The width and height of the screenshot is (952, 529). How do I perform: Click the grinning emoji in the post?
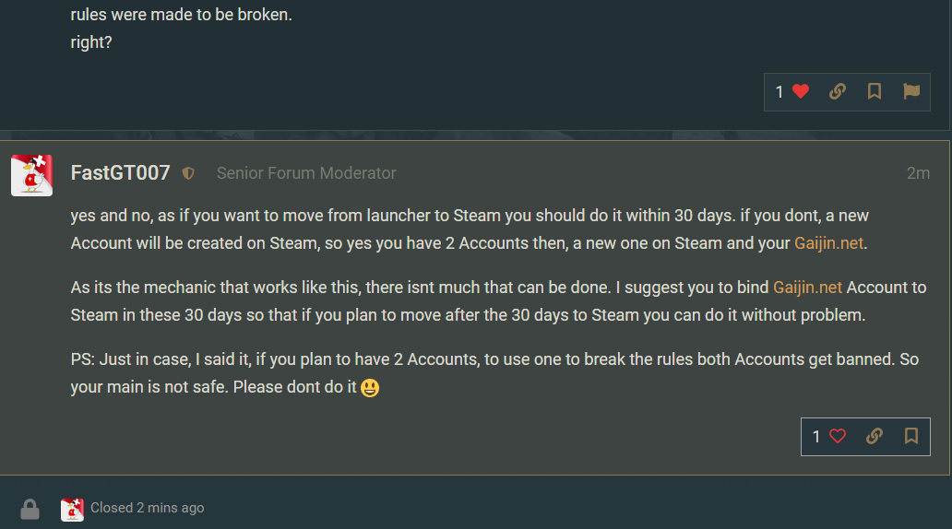(x=370, y=388)
